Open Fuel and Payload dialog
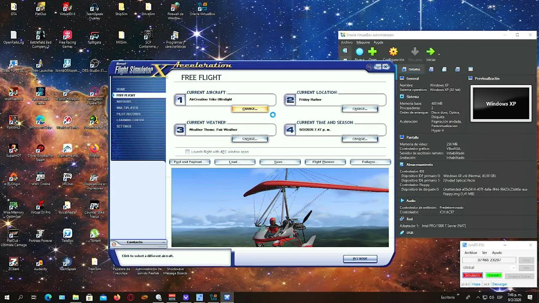539x303 pixels. click(x=189, y=162)
